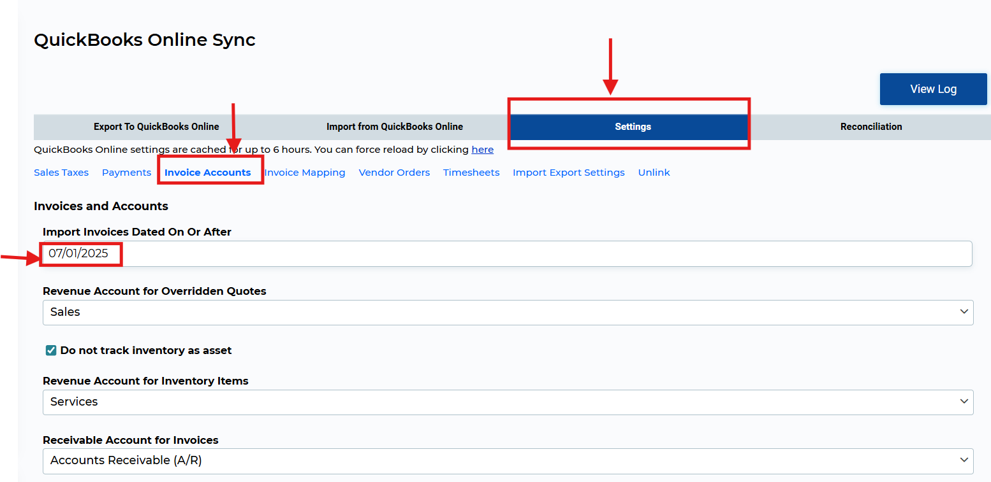Open the Import Export Settings link
Image resolution: width=991 pixels, height=482 pixels.
tap(568, 173)
